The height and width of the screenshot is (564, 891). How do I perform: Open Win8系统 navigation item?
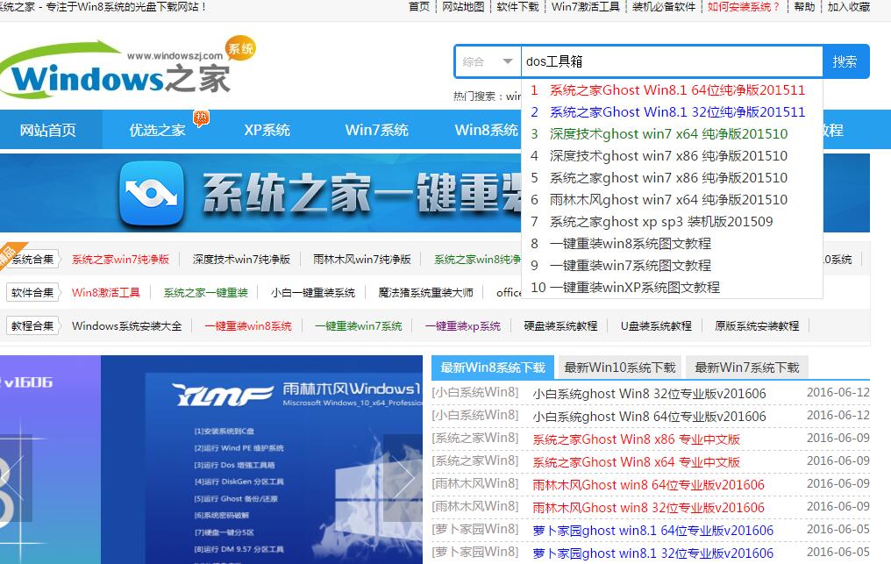click(486, 130)
